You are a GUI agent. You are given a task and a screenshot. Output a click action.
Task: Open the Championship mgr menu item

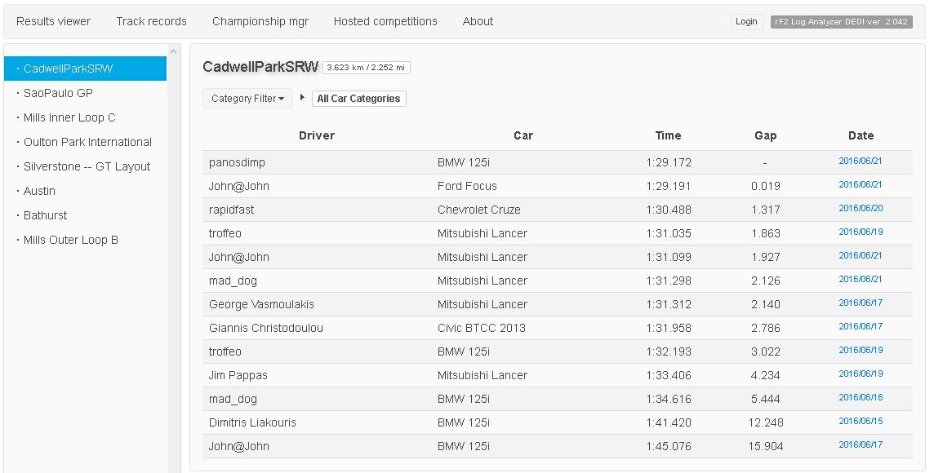point(260,21)
